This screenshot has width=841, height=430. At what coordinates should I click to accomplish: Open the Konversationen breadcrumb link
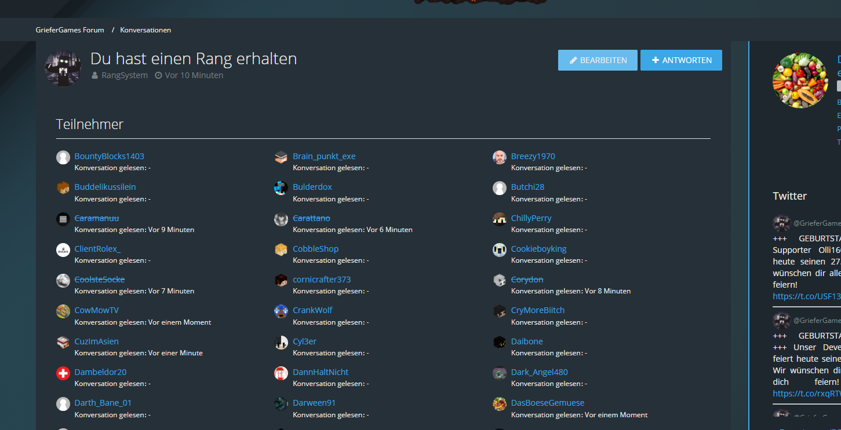point(145,30)
